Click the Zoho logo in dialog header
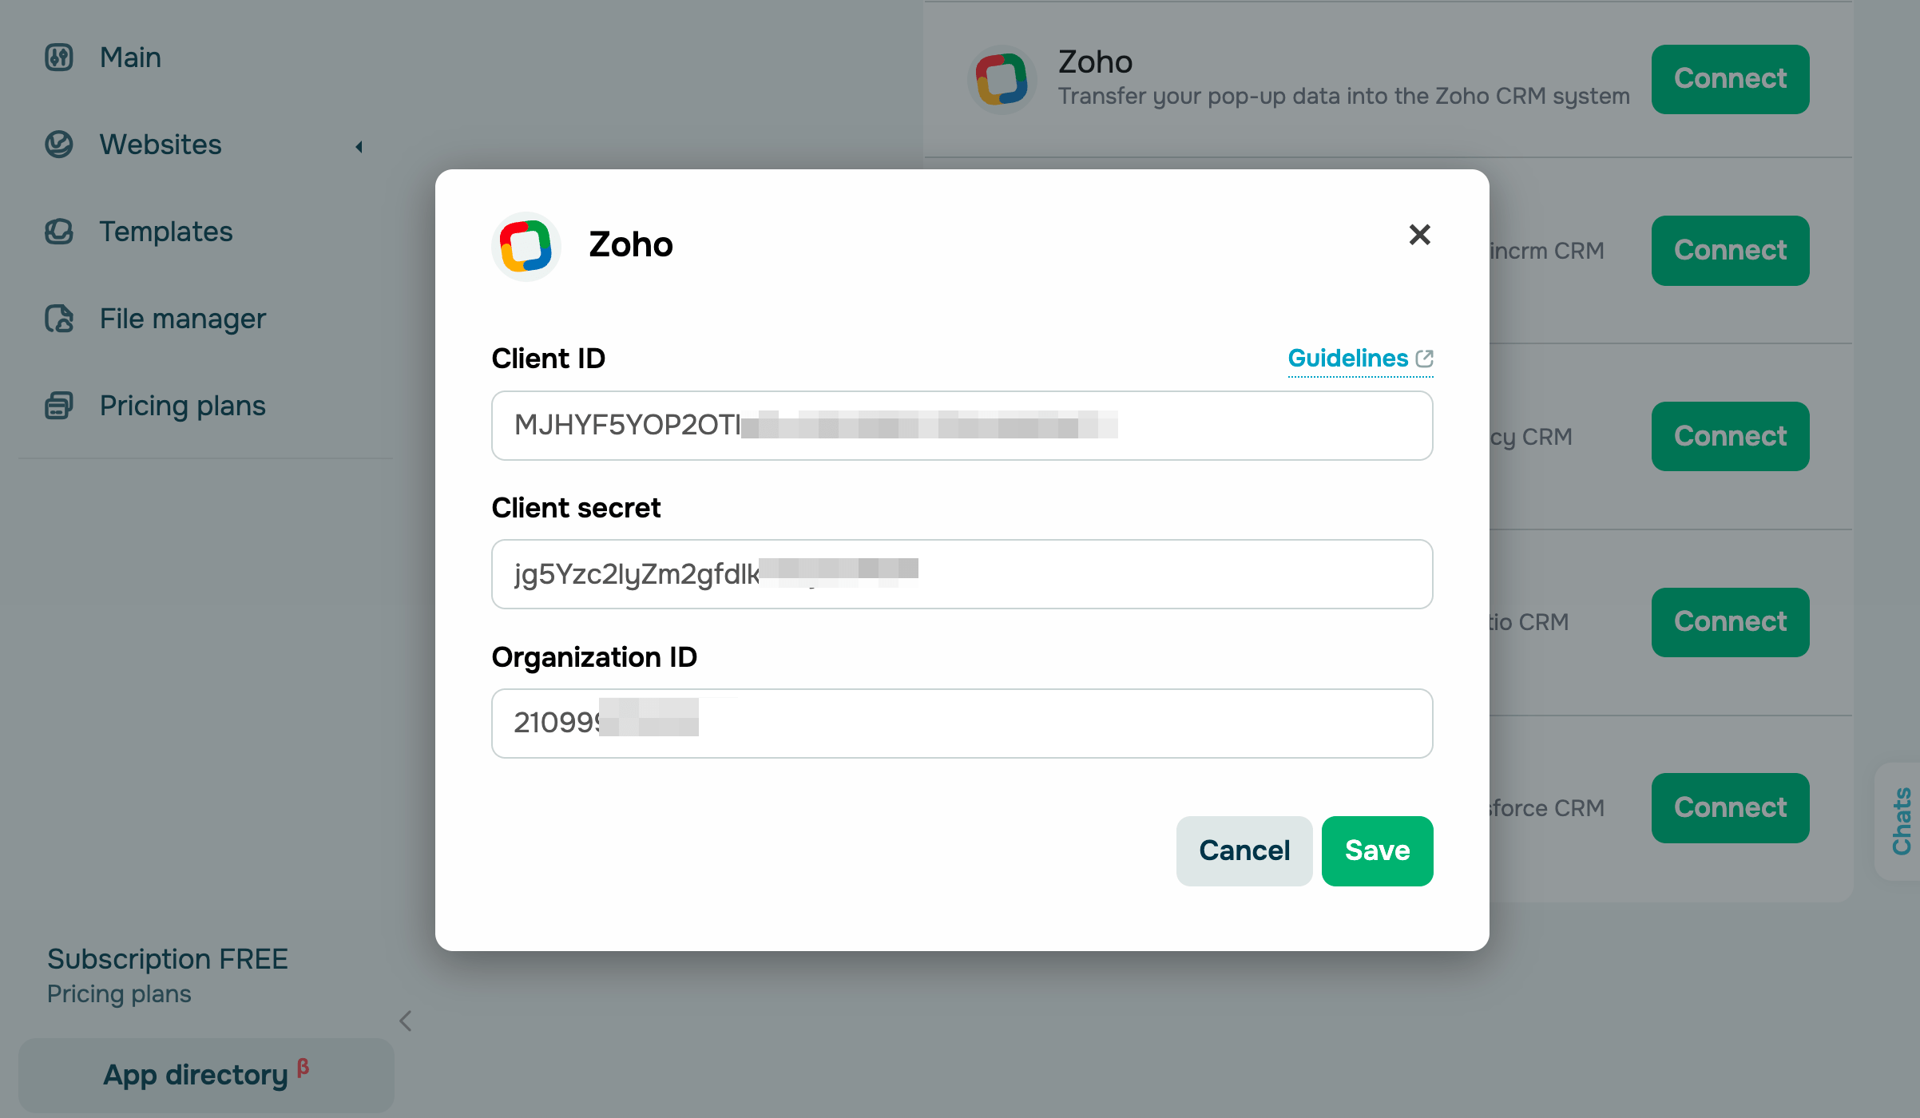 click(x=526, y=245)
